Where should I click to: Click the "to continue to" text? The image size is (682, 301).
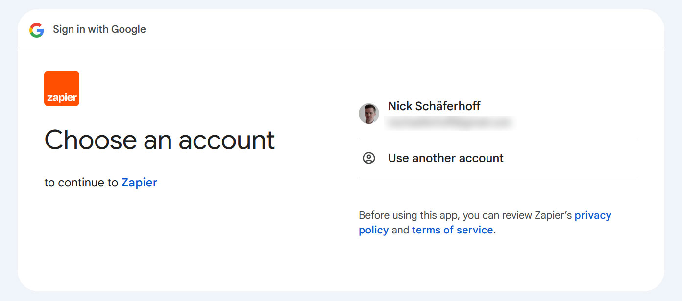(81, 183)
